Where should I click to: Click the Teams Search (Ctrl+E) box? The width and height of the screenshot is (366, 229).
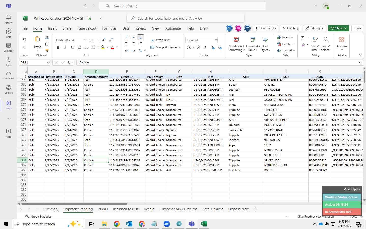tap(182, 6)
